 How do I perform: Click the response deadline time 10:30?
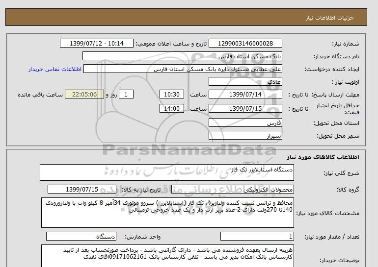172,95
